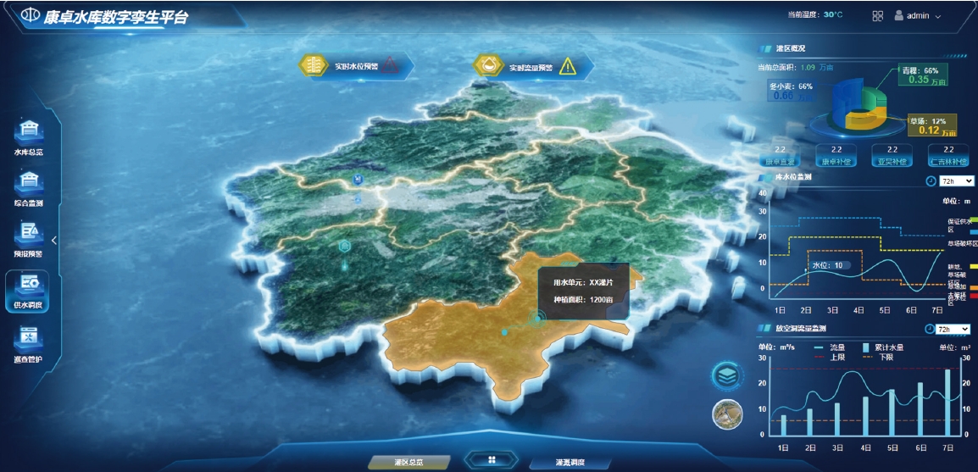Open the 水库总览 sidebar icon

(x=29, y=132)
